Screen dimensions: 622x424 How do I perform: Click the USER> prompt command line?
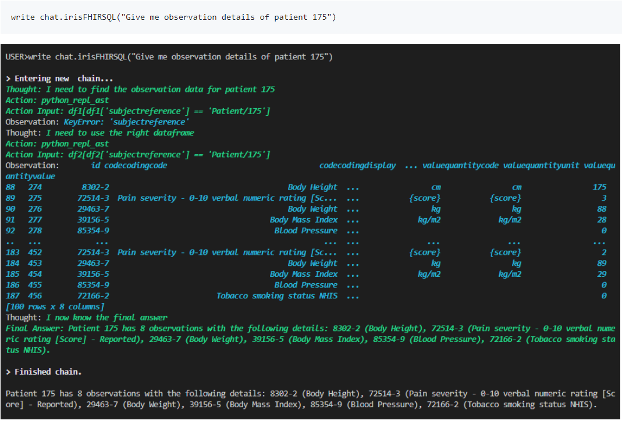click(169, 56)
